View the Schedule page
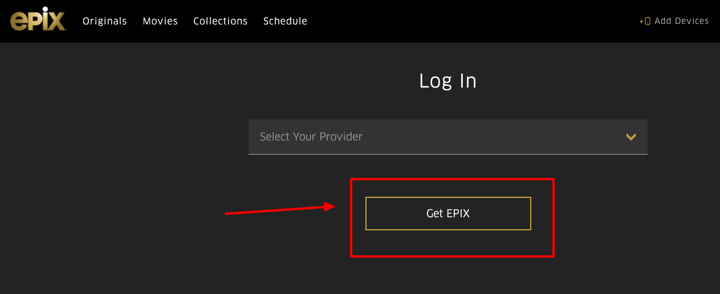Image resolution: width=720 pixels, height=294 pixels. point(285,21)
